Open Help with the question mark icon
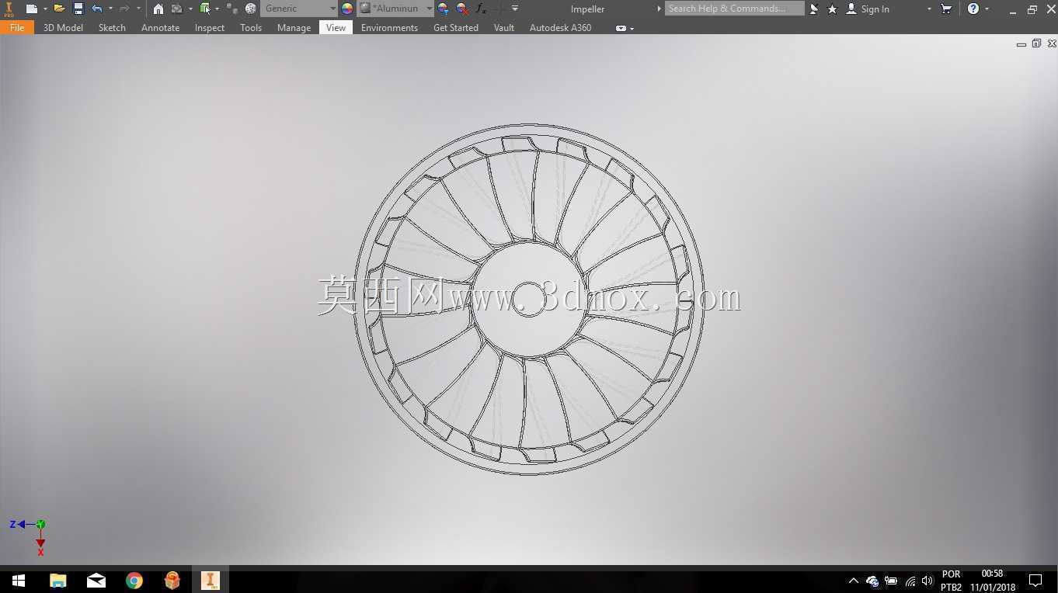1058x593 pixels. click(973, 9)
